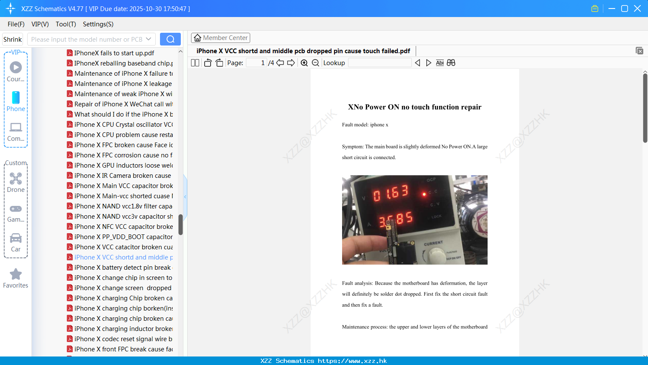The image size is (648, 365).
Task: Toggle whole-word match Abi icon
Action: [440, 63]
